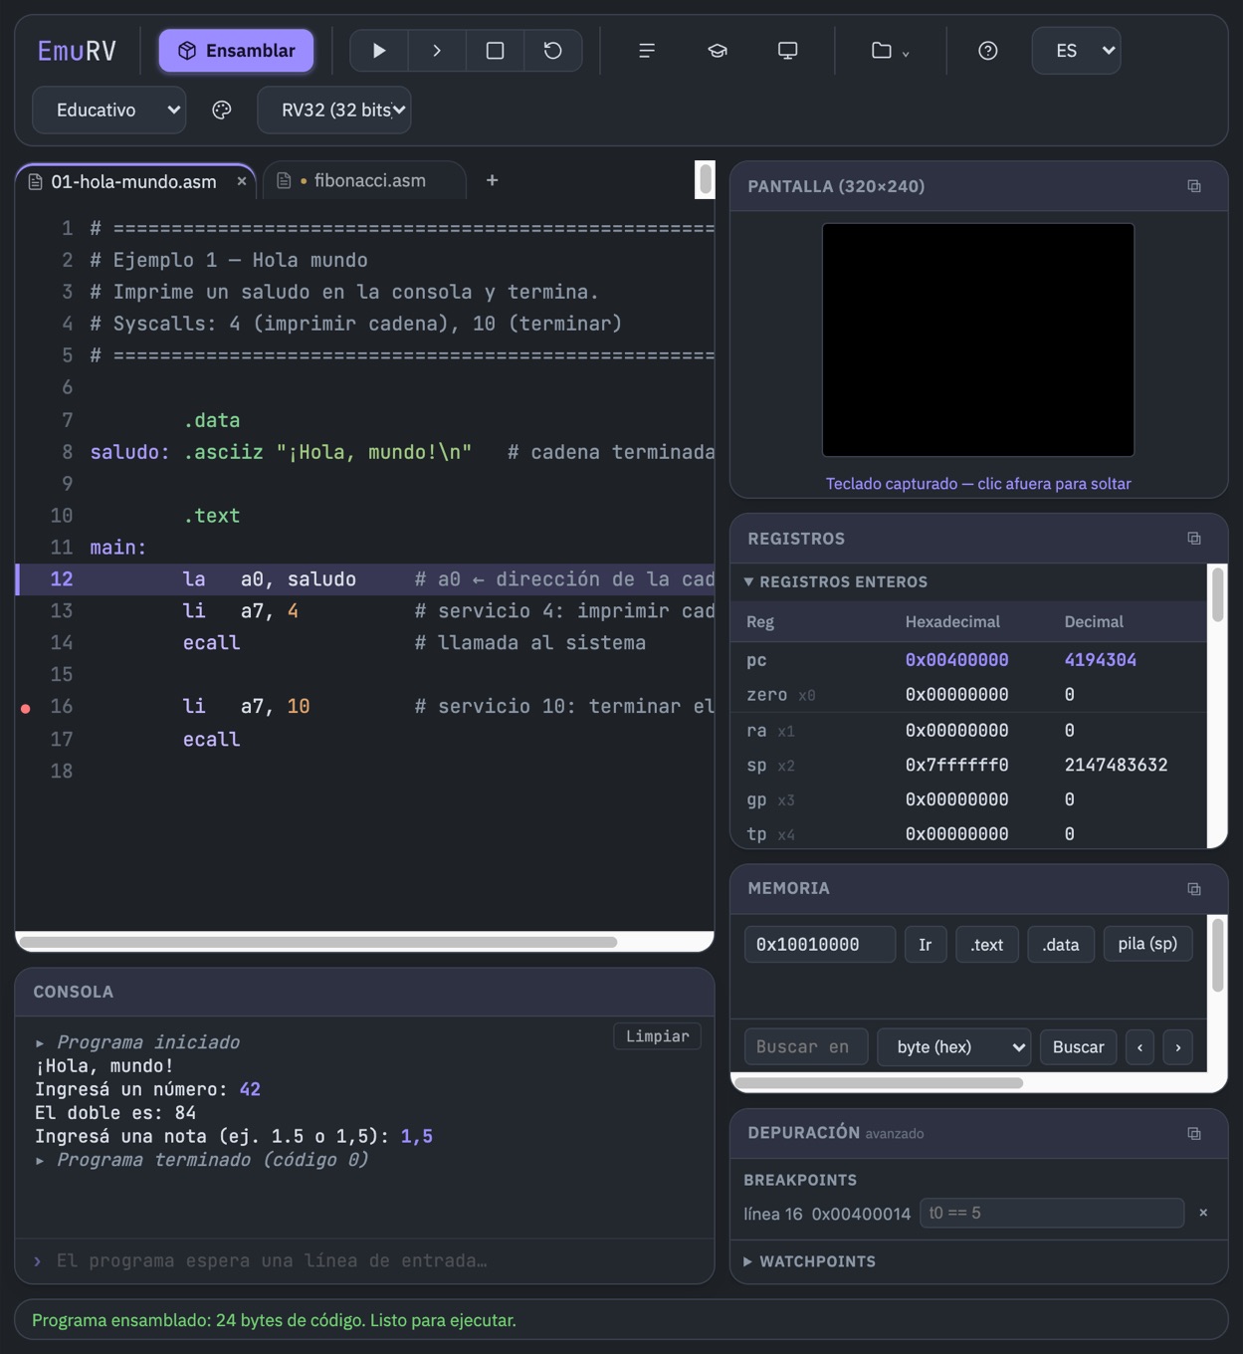Click the sp decimal value 2147483632
This screenshot has width=1243, height=1354.
tap(1116, 765)
